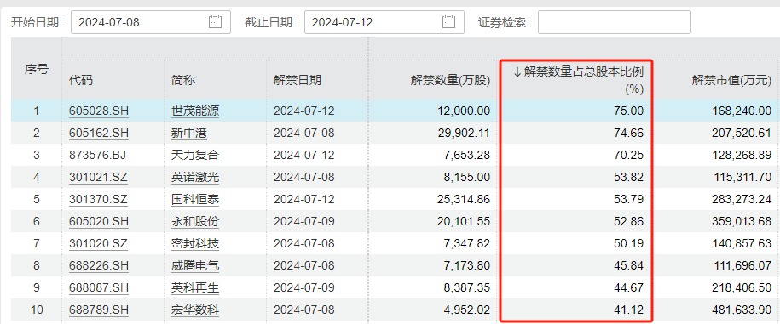780x324 pixels.
Task: Open the 英科再生 stock name link
Action: click(x=195, y=287)
